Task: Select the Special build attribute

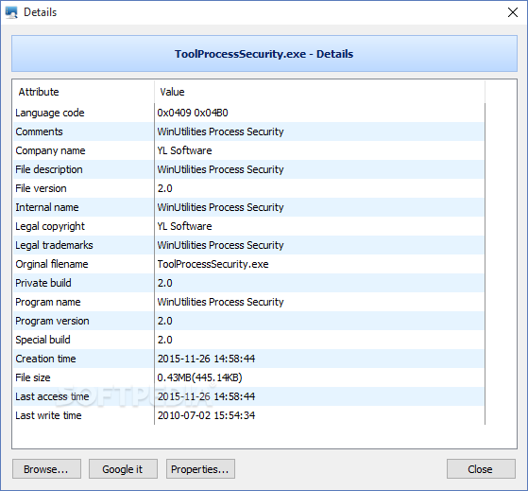Action: 43,340
